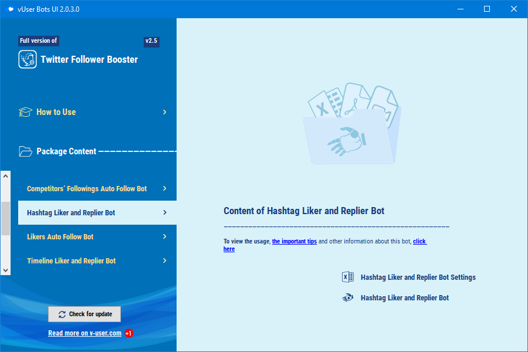Open Hashtag Liker and Replier Bot Settings
This screenshot has width=528, height=352.
click(418, 277)
